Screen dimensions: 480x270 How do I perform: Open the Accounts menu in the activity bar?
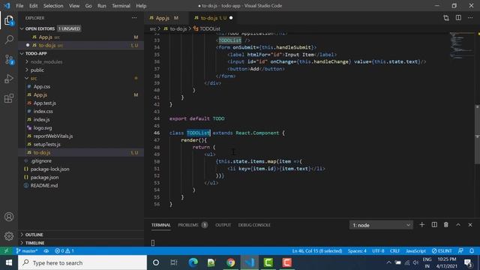coord(9,217)
